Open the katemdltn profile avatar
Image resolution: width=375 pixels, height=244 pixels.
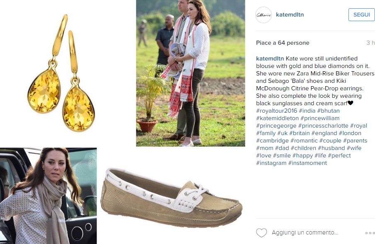pos(264,15)
